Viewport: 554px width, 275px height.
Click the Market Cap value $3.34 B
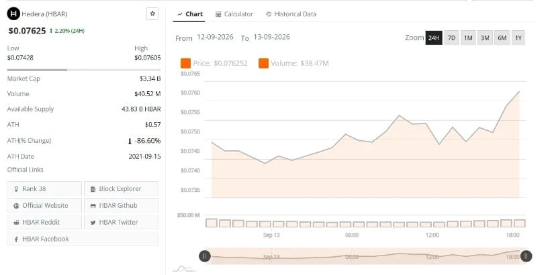coord(150,78)
